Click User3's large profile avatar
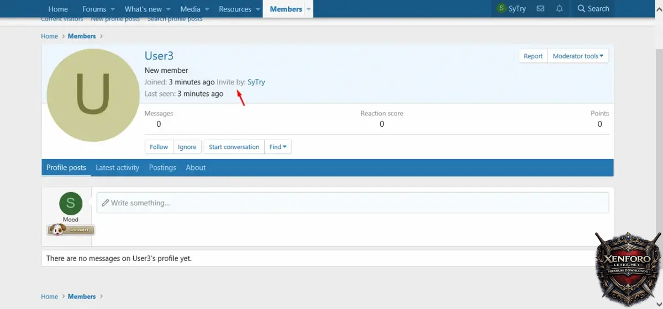This screenshot has width=663, height=309. 93,95
